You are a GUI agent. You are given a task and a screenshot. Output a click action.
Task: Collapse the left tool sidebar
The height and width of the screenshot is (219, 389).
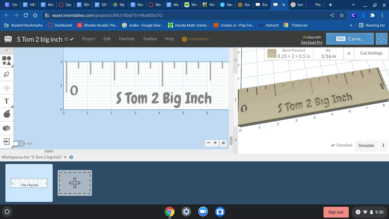pyautogui.click(x=7, y=51)
